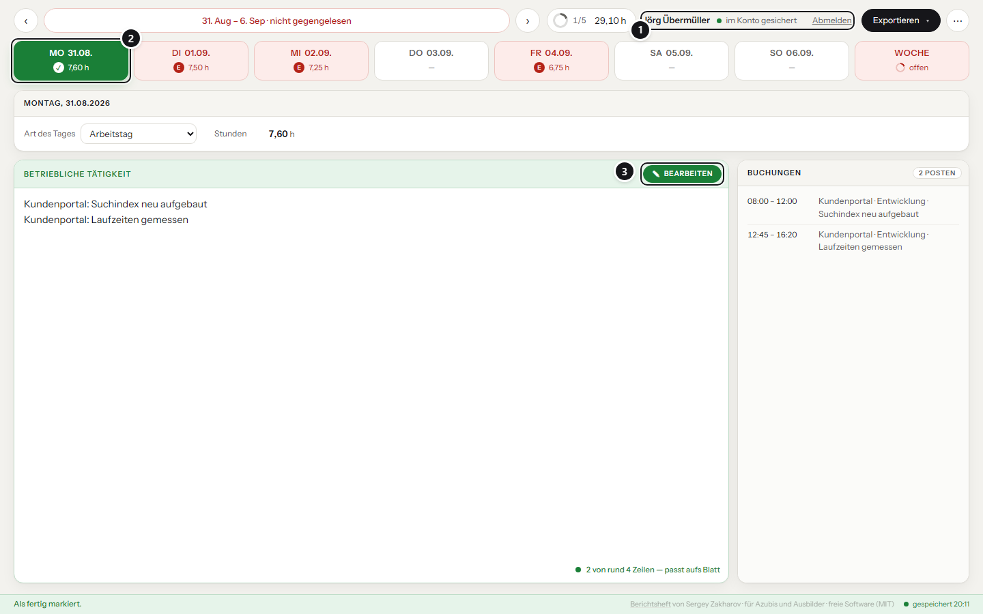Image resolution: width=983 pixels, height=614 pixels.
Task: Select the MO 31.08. day tab
Action: 71,61
